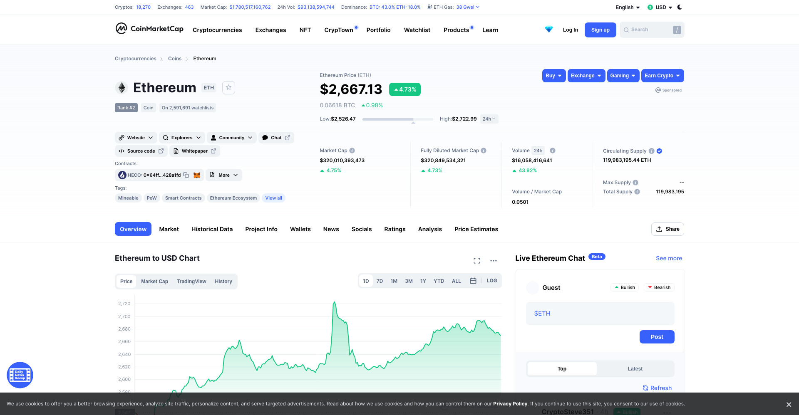The height and width of the screenshot is (415, 799).
Task: Open Source code external link
Action: coord(141,151)
